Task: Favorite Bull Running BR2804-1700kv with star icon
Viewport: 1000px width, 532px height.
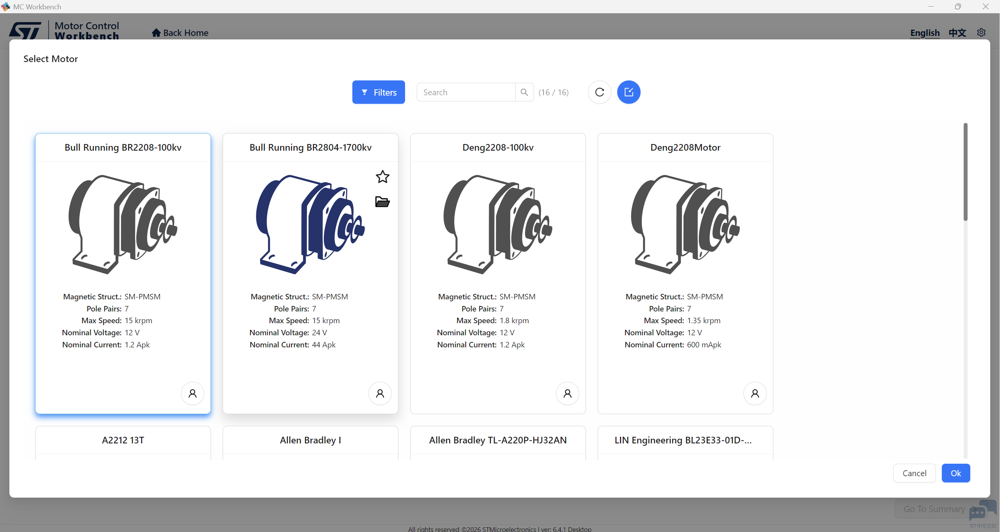Action: 382,177
